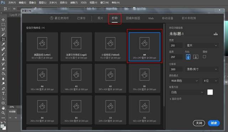Screen dimensions: 228x132
Task: Open the 白色 background contents dropdown
Action: tap(187, 92)
